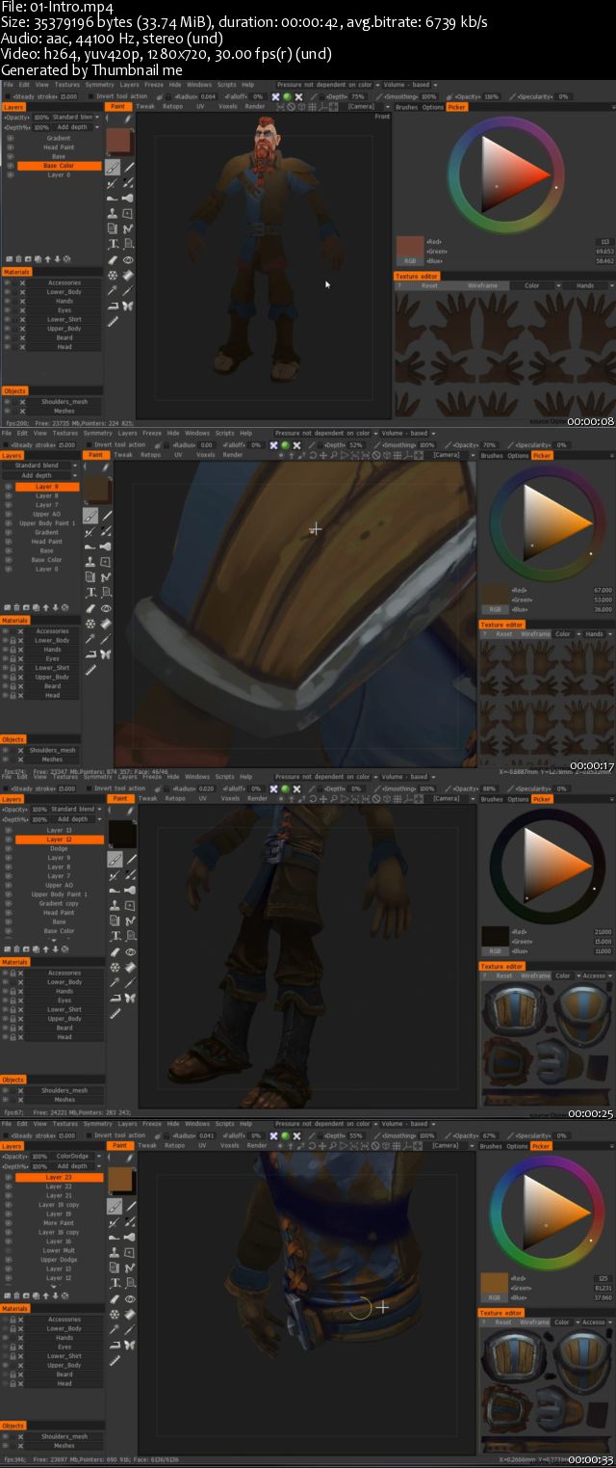
Task: Open ColorDodge blend dropdown in 00:00:33 frame
Action: [76, 1156]
